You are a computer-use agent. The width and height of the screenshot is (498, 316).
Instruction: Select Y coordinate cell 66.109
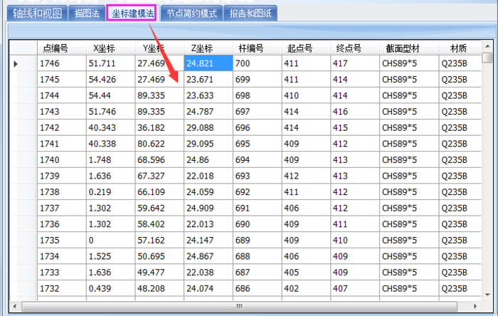pyautogui.click(x=160, y=192)
